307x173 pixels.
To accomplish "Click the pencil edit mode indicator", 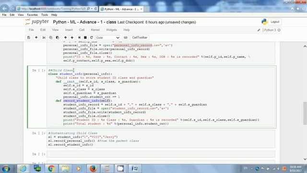I will (x=259, y=30).
